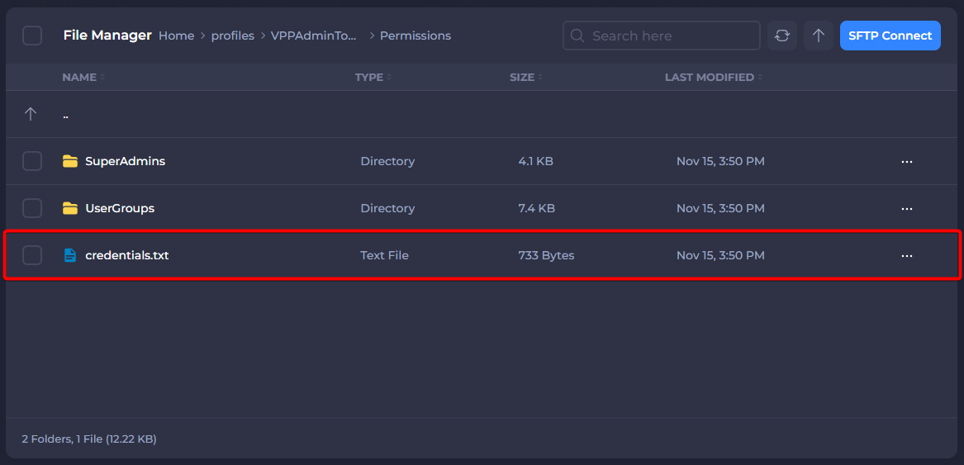
Task: Click the credentials.txt file icon
Action: pyautogui.click(x=70, y=255)
